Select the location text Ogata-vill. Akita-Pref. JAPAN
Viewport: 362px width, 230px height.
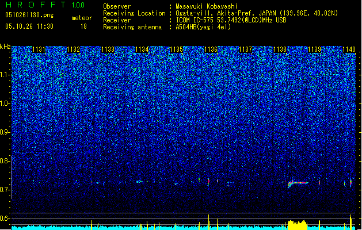tap(226, 13)
